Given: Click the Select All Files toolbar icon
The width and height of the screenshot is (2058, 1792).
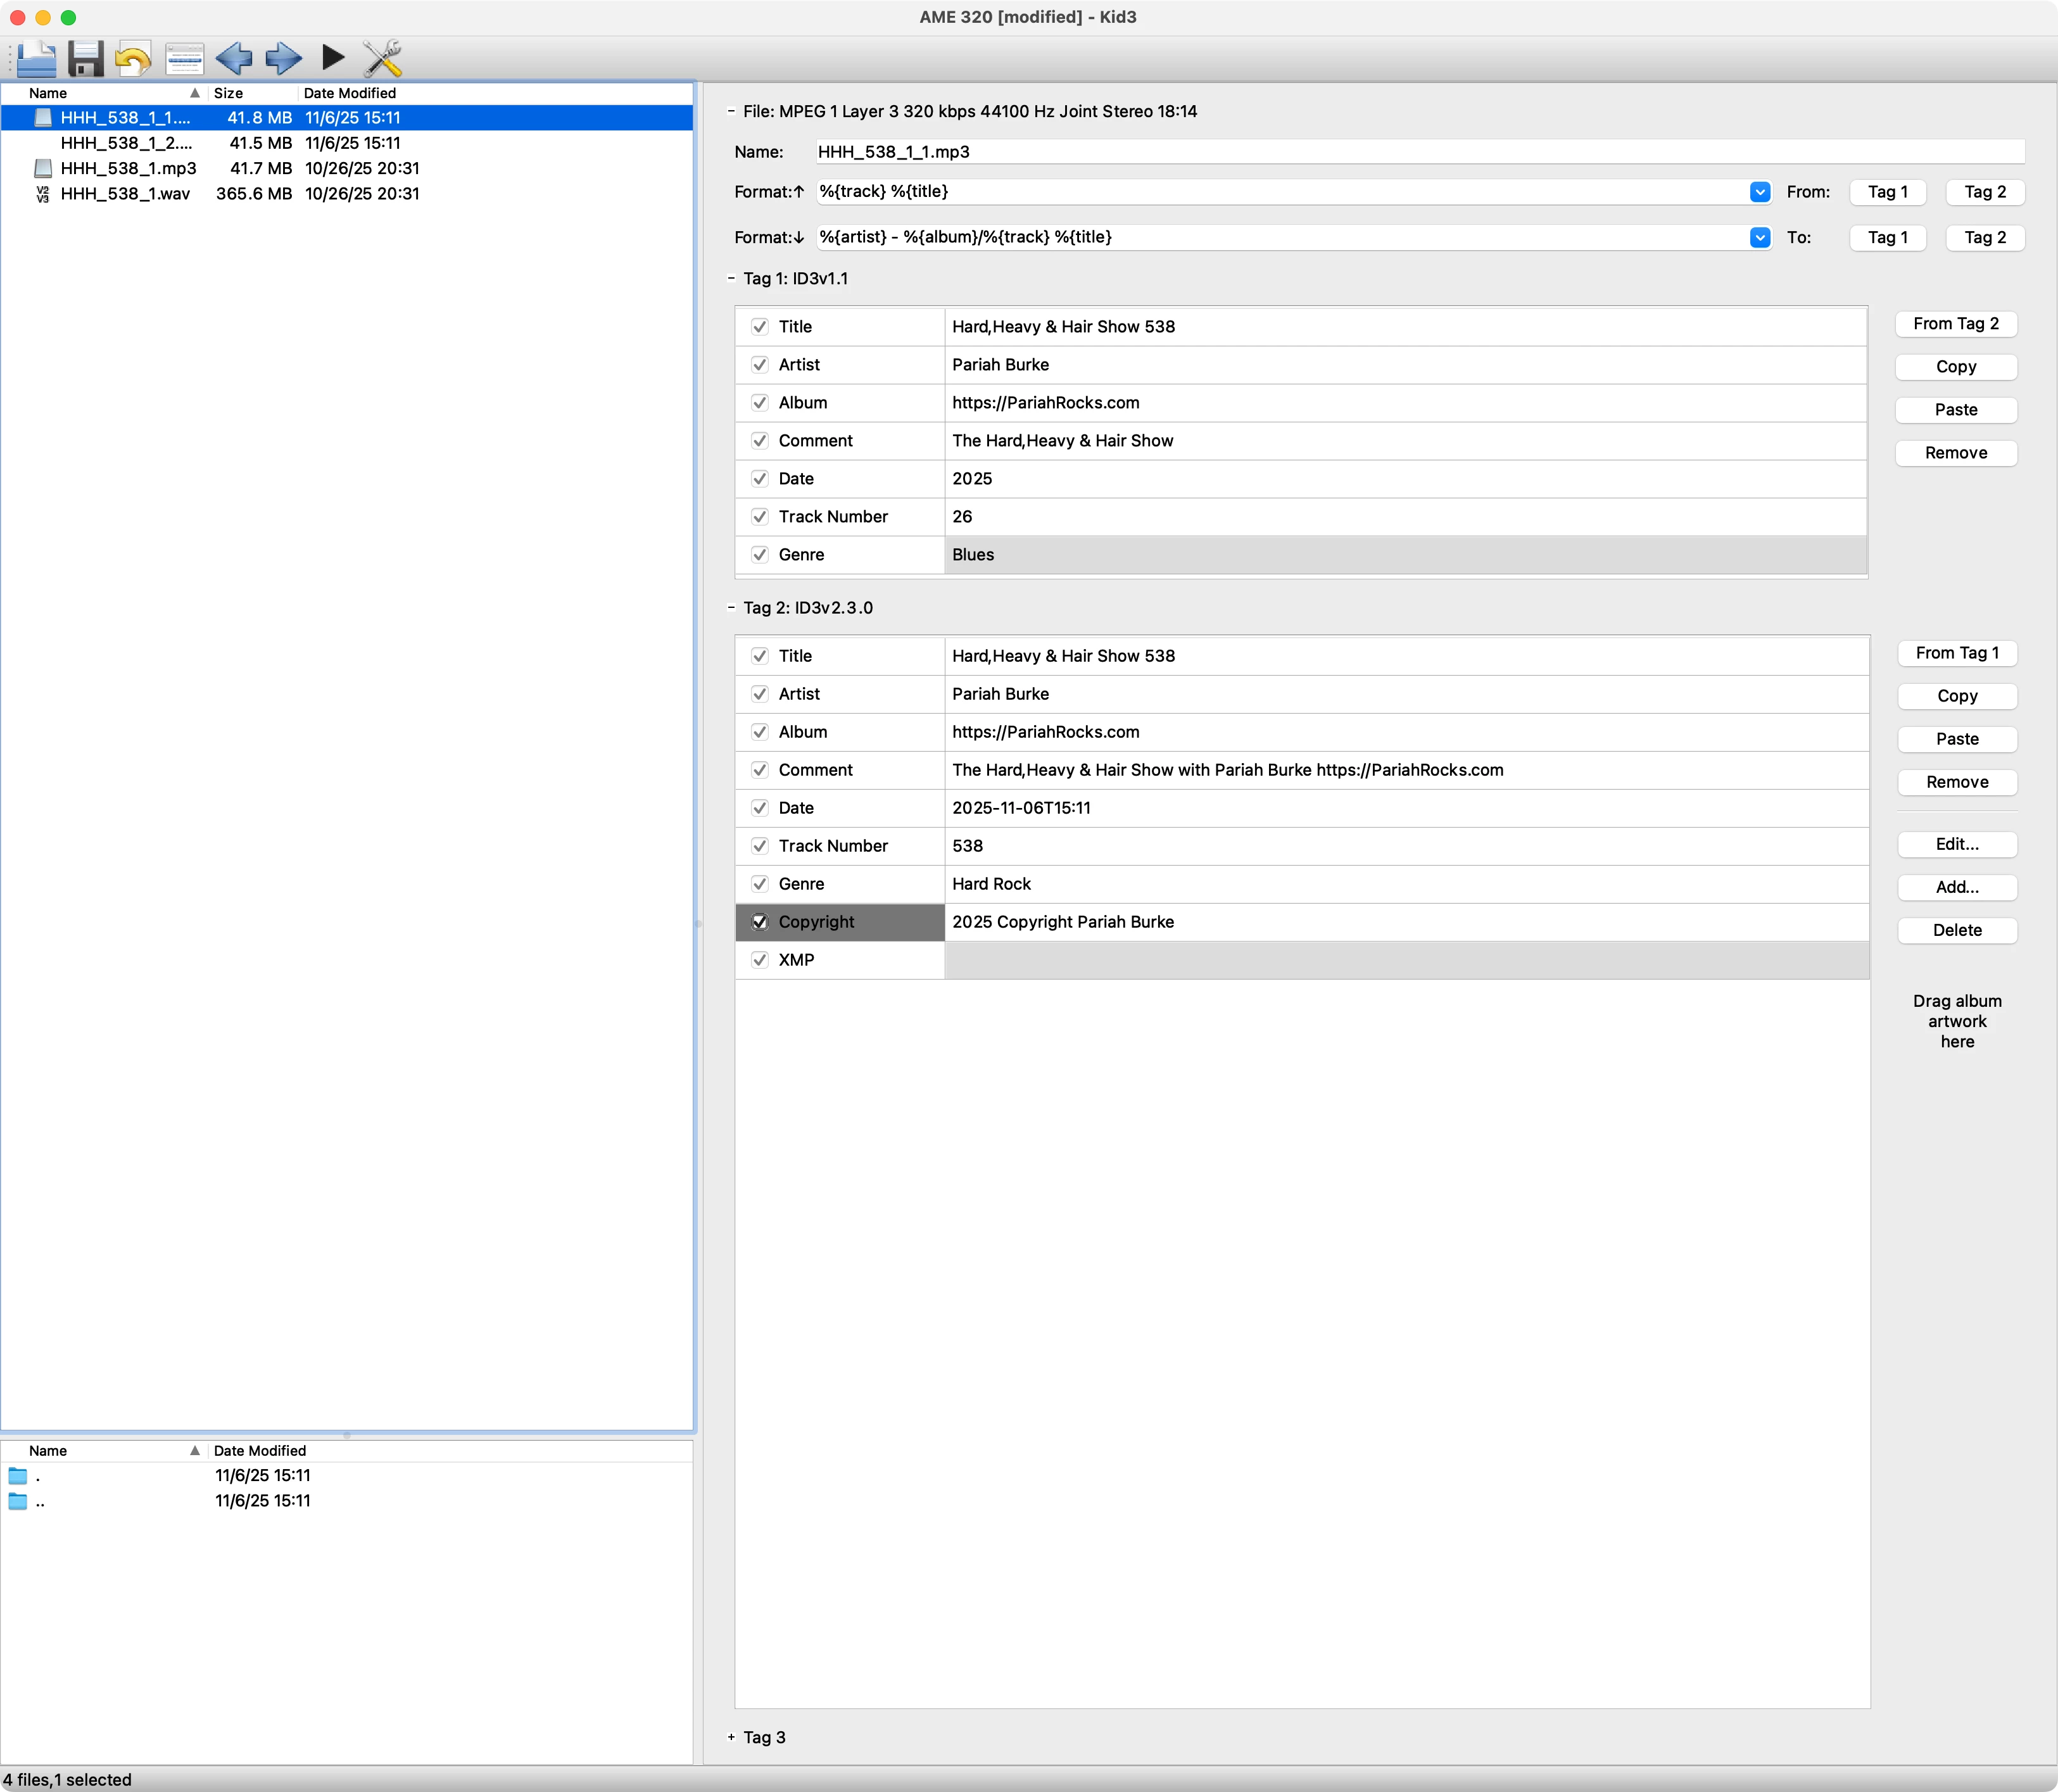Looking at the screenshot, I should click(x=184, y=59).
